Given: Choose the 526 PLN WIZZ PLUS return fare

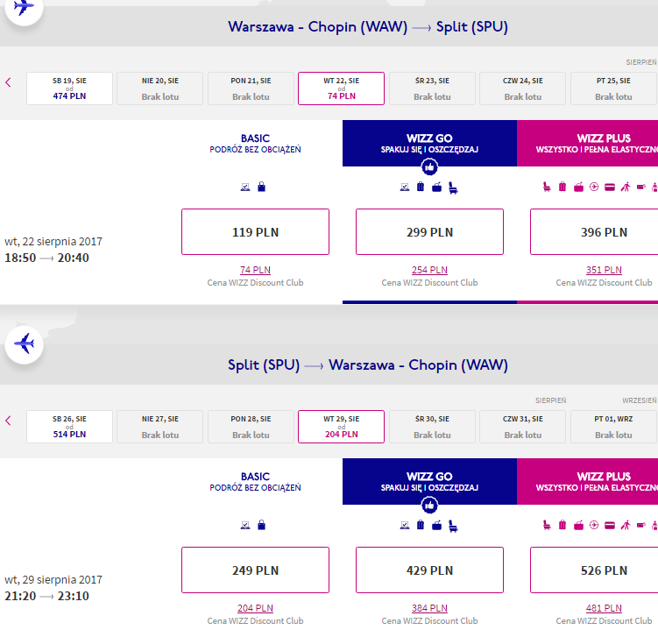Looking at the screenshot, I should (x=594, y=570).
